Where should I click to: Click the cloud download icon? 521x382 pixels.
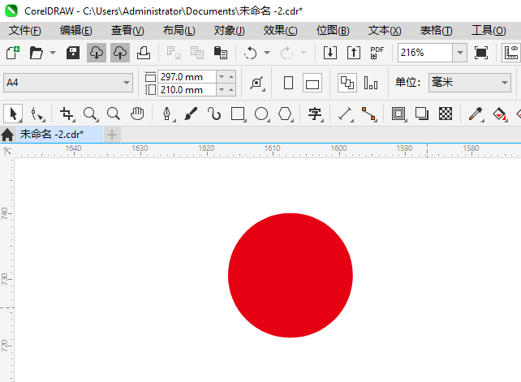coord(97,53)
